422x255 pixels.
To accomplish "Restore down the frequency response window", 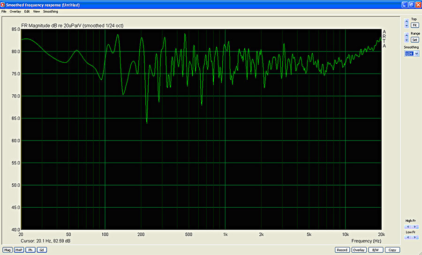I will pos(411,5).
